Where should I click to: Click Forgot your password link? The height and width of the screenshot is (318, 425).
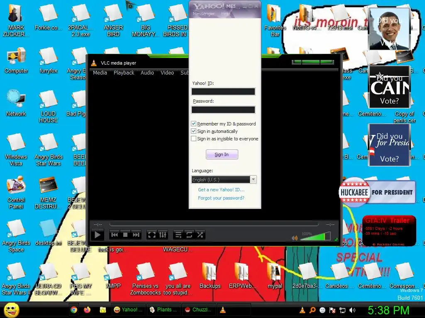pos(221,198)
